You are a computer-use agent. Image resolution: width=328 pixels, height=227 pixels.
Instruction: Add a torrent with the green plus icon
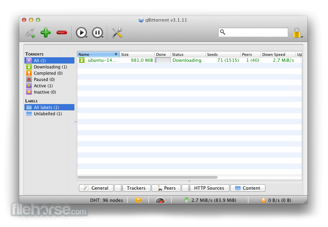tap(46, 32)
